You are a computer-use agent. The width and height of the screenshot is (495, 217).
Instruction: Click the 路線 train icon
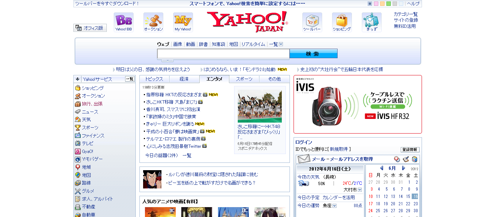pyautogui.click(x=78, y=183)
